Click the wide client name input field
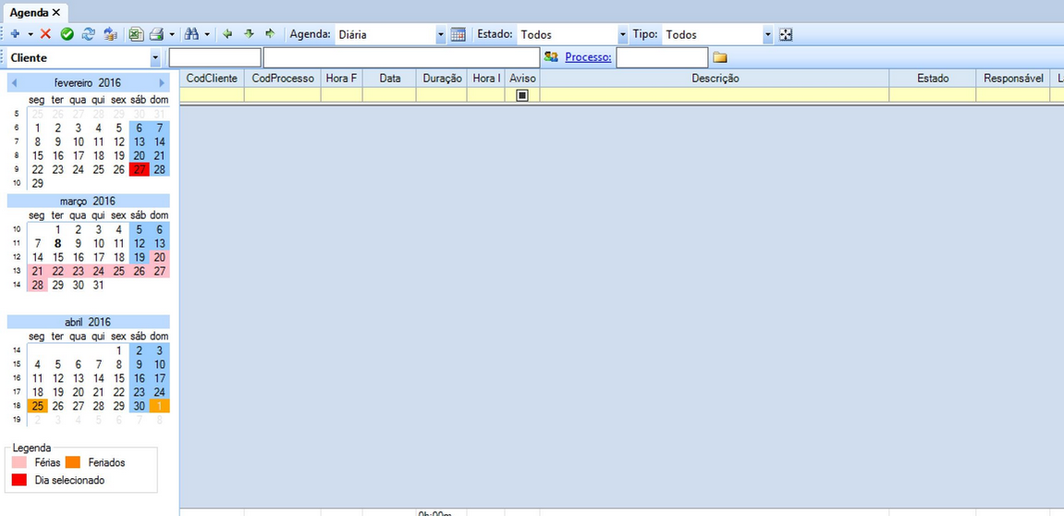The image size is (1064, 516). pos(402,57)
